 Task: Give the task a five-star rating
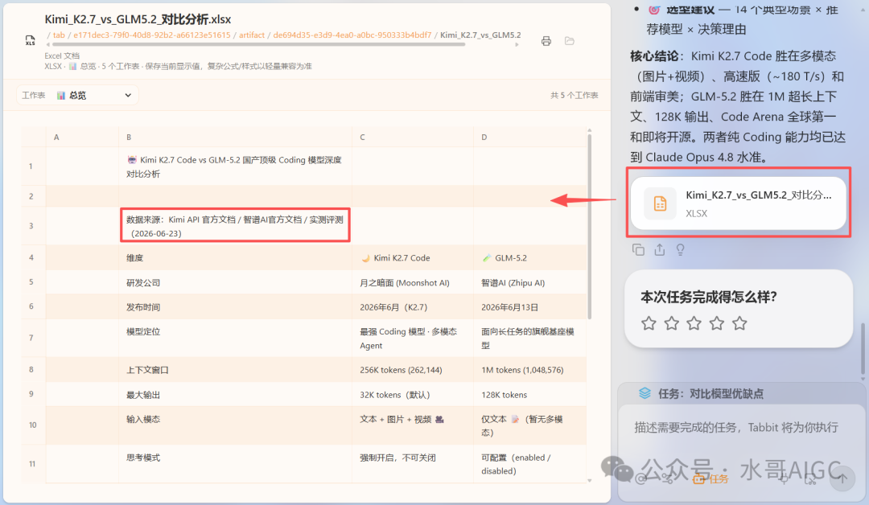[740, 322]
